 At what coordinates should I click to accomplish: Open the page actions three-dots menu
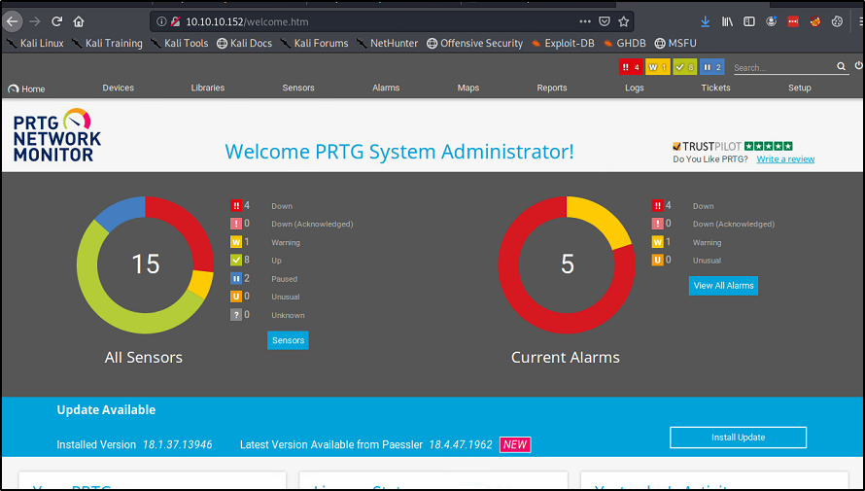[585, 21]
